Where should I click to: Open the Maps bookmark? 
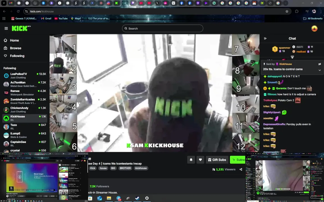(x=76, y=19)
